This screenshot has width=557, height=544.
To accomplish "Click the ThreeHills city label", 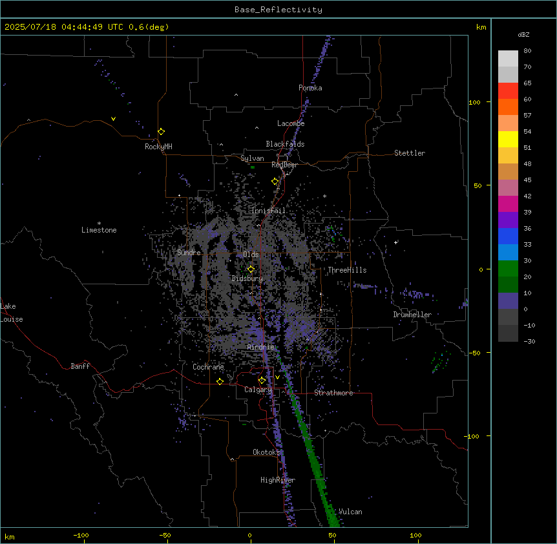I will point(347,270).
